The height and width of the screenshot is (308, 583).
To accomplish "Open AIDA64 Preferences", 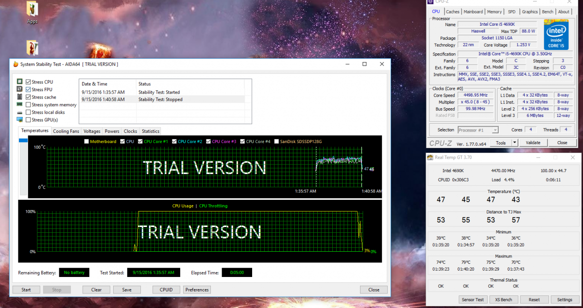I will tap(197, 290).
